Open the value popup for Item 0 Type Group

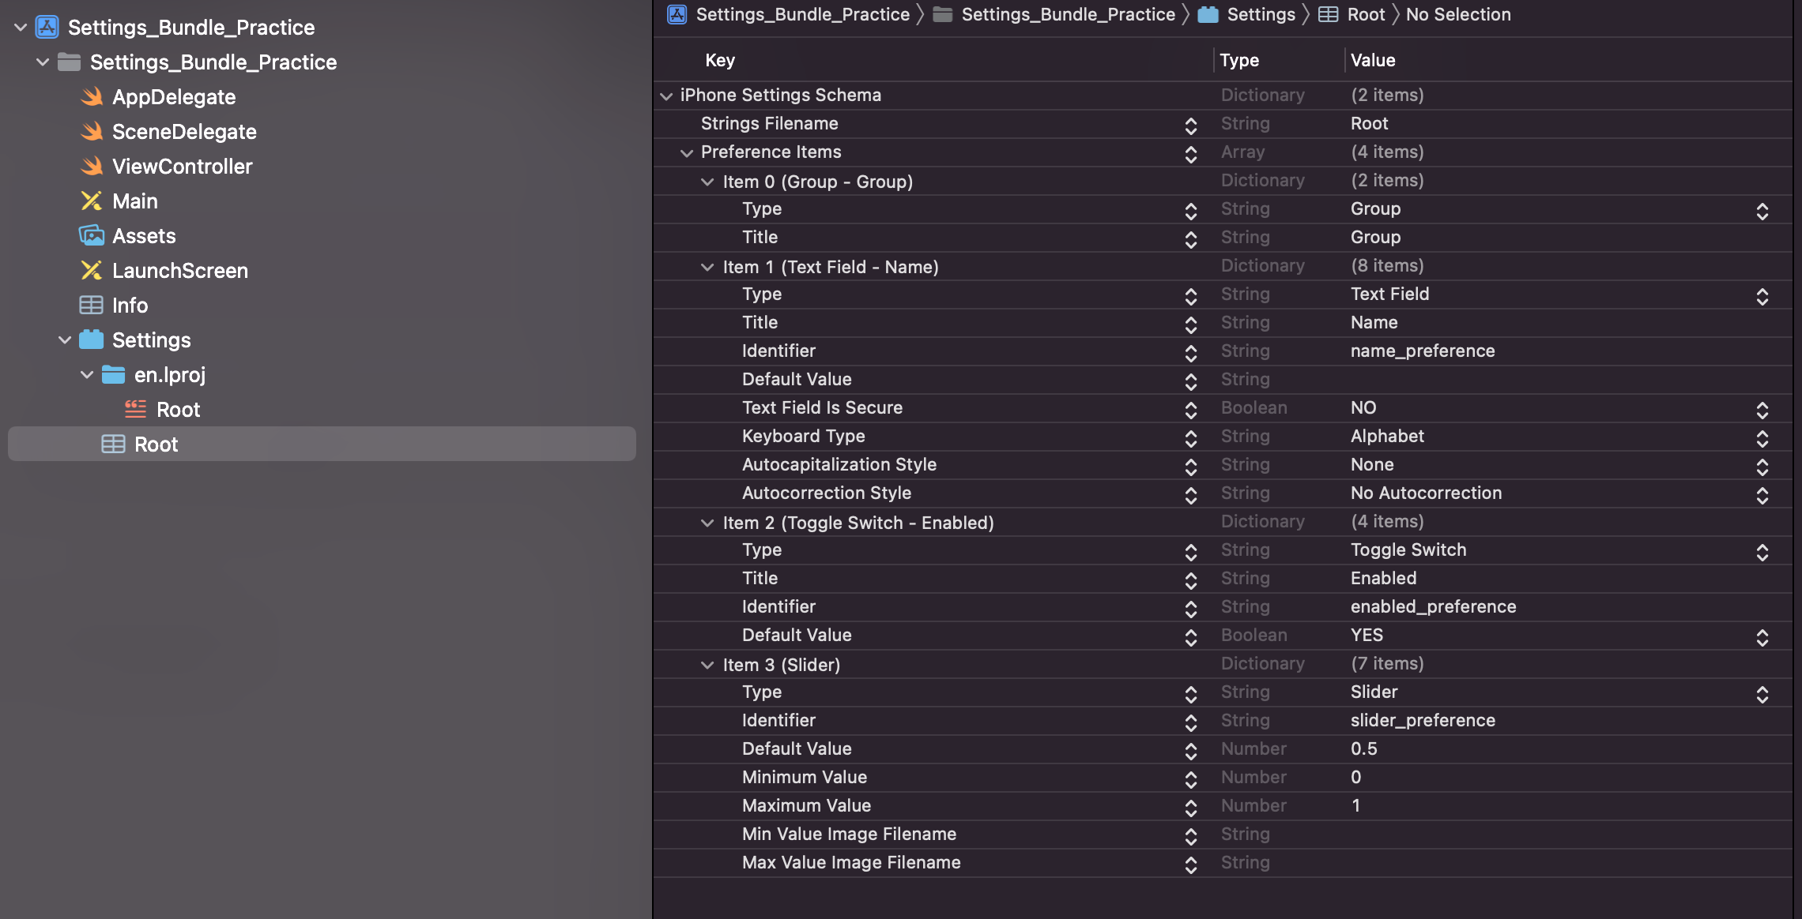1762,211
